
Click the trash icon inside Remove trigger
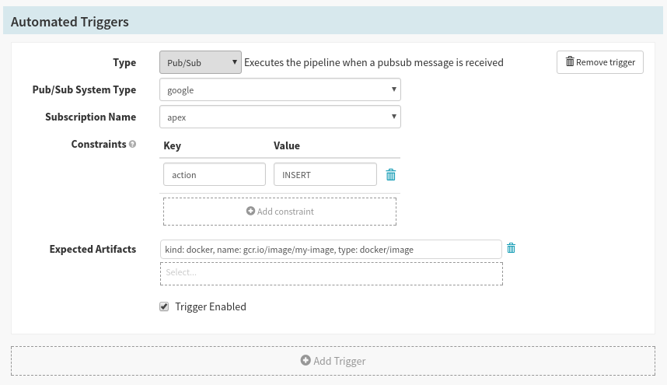pos(570,62)
